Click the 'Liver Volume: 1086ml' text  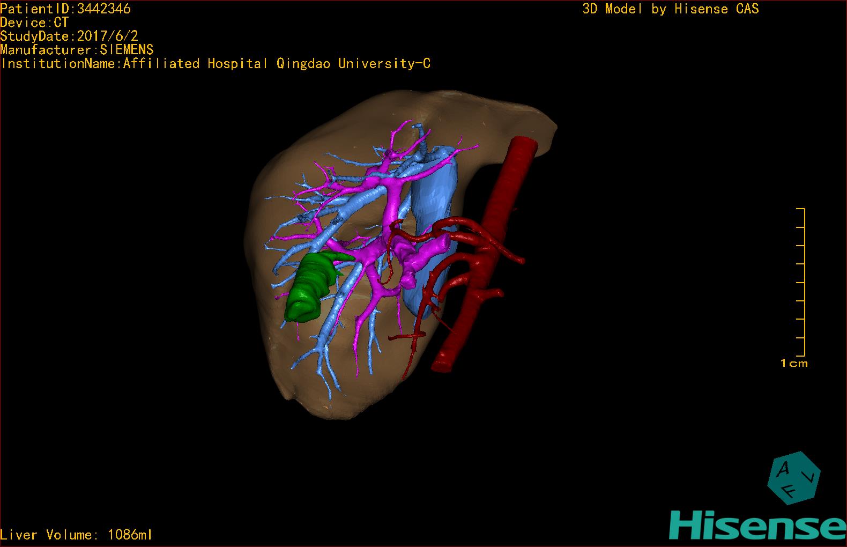click(x=76, y=535)
